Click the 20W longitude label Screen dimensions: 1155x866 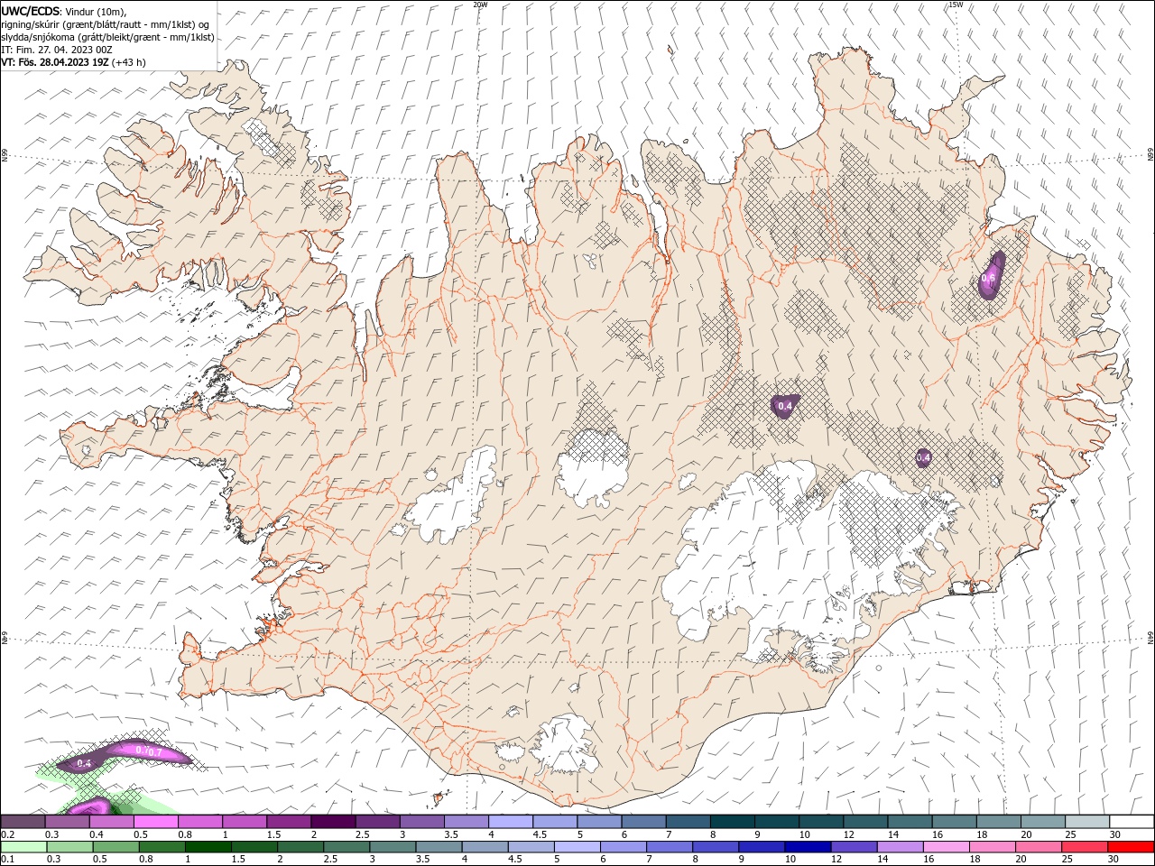coord(480,5)
